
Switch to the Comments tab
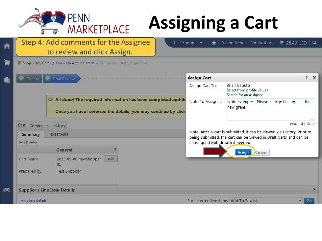click(39, 126)
